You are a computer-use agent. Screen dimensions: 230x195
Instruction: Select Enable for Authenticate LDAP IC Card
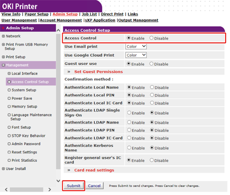[129, 138]
